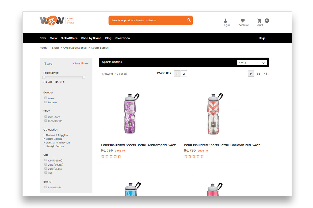Tick the 24oz (710ml) size checkbox
This screenshot has width=313, height=208.
tap(46, 168)
